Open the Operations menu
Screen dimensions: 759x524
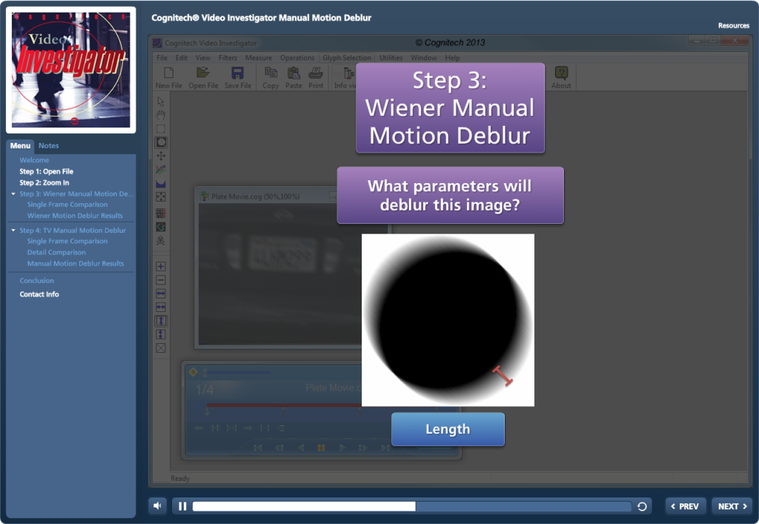click(x=297, y=57)
